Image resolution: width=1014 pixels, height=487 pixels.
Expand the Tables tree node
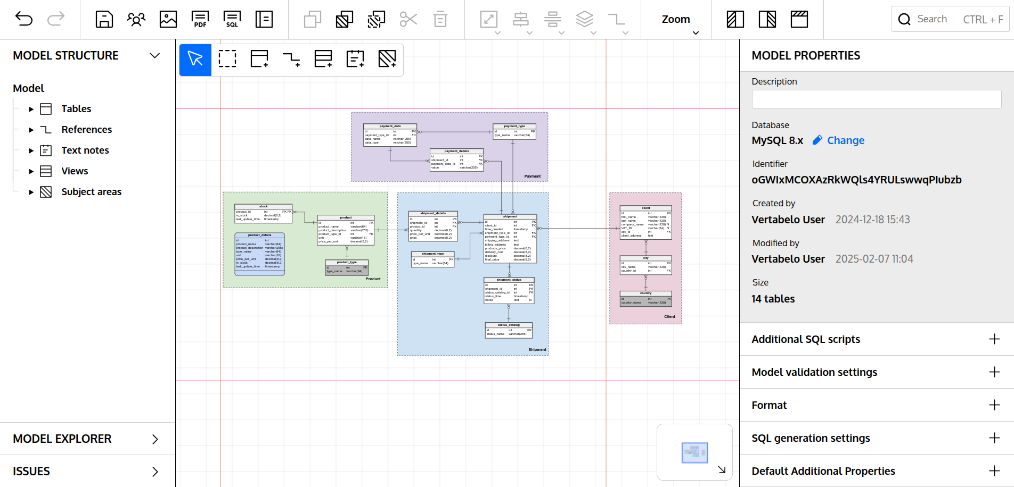tap(31, 109)
